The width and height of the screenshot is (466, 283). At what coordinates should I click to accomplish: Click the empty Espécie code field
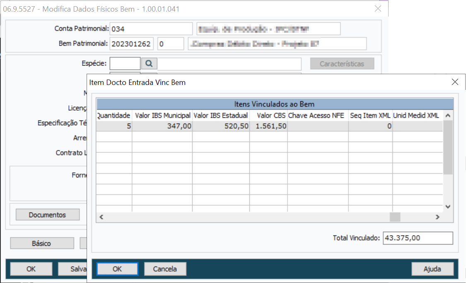click(x=125, y=64)
